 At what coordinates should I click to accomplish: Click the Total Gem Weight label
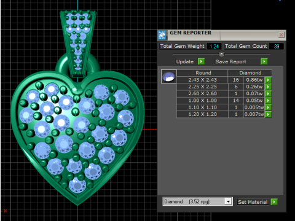pyautogui.click(x=183, y=46)
